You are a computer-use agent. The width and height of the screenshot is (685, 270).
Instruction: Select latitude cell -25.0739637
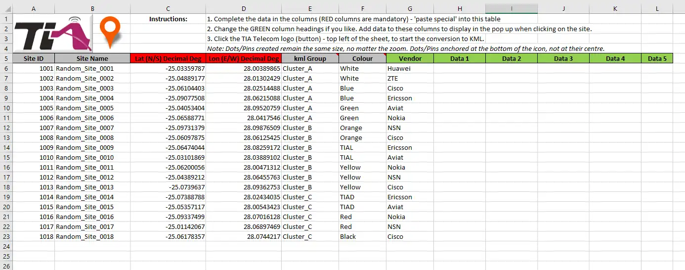point(168,187)
